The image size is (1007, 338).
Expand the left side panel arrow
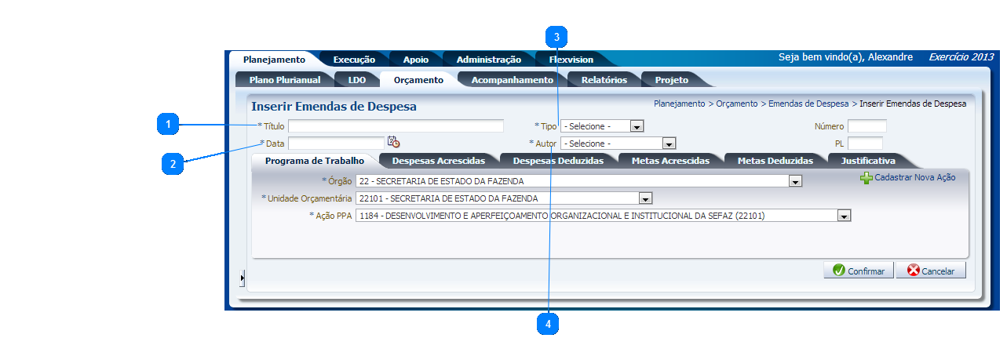click(243, 278)
